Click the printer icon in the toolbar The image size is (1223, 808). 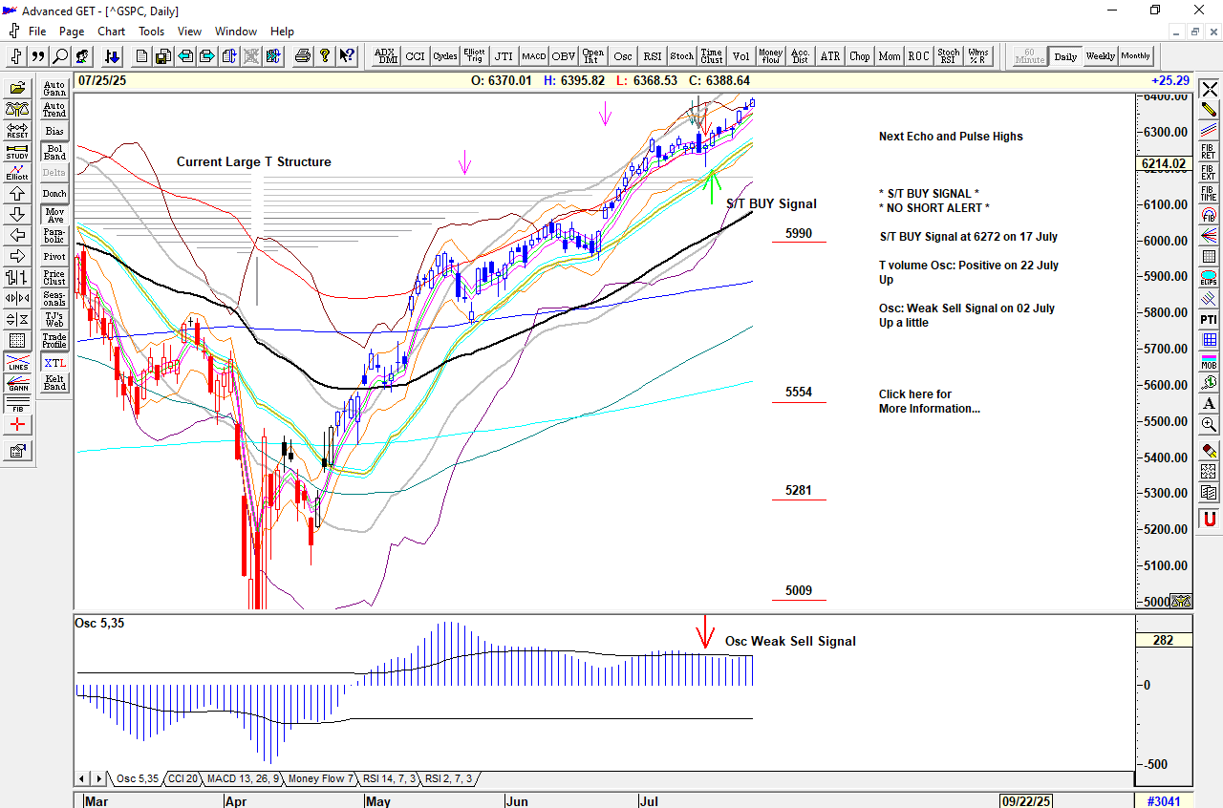[x=303, y=56]
